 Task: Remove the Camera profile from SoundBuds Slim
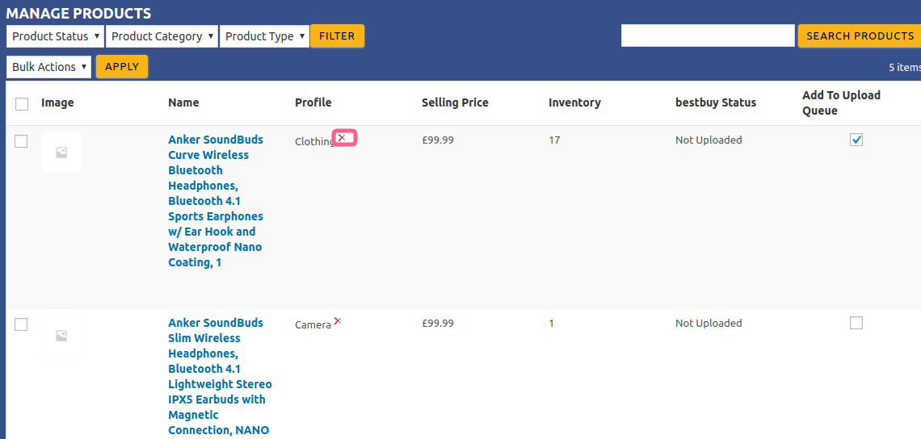coord(338,321)
